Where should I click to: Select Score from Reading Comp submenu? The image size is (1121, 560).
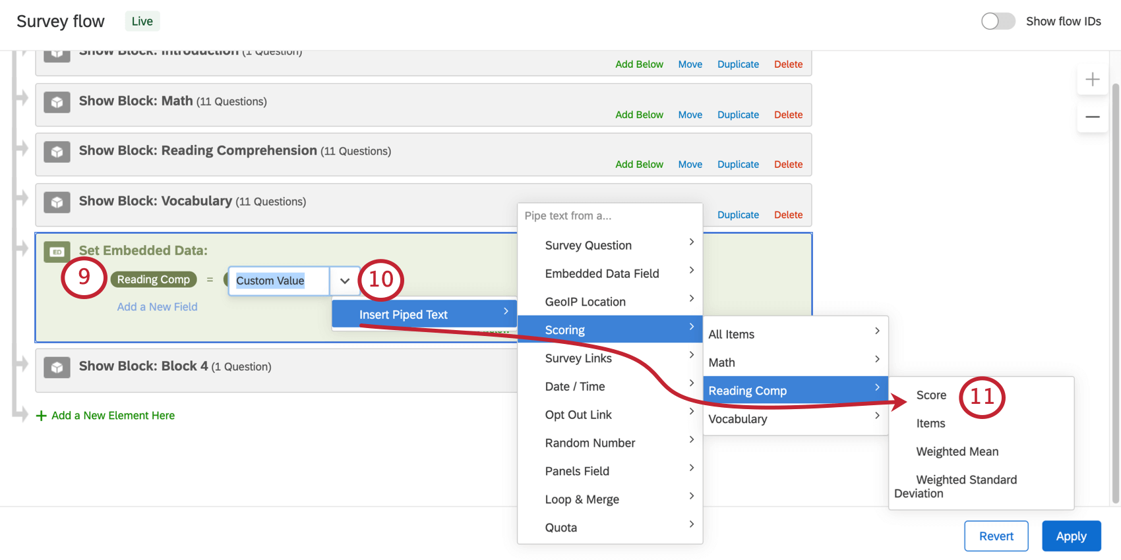click(931, 395)
